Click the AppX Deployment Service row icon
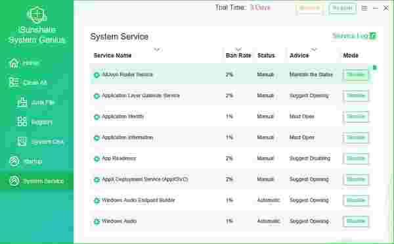The image size is (394, 244). pos(97,180)
